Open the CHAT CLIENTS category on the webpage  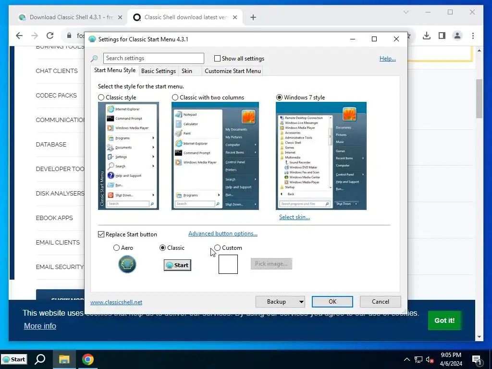pyautogui.click(x=57, y=71)
